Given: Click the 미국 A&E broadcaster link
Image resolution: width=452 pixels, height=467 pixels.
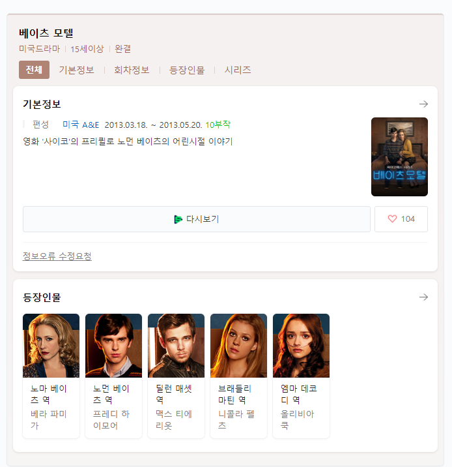Looking at the screenshot, I should click(81, 125).
